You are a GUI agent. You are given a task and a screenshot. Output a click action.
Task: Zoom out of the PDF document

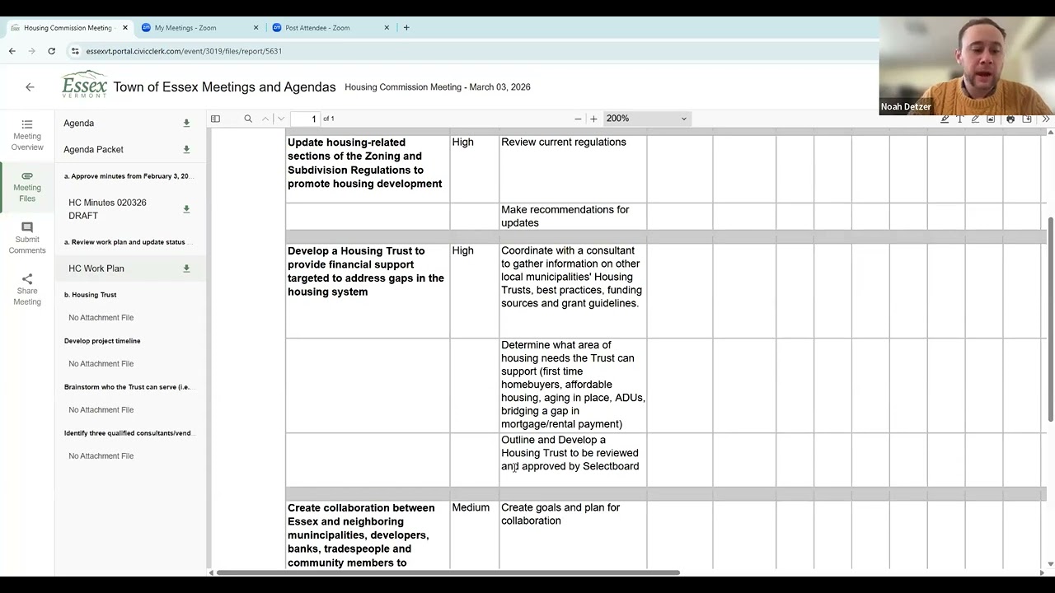click(x=578, y=119)
